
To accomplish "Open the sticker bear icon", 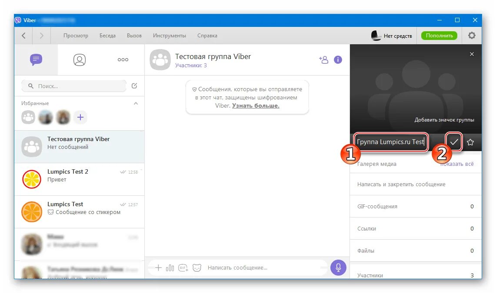I will coord(197,268).
